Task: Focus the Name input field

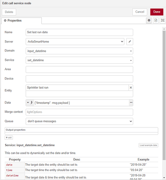Action: coord(79,32)
